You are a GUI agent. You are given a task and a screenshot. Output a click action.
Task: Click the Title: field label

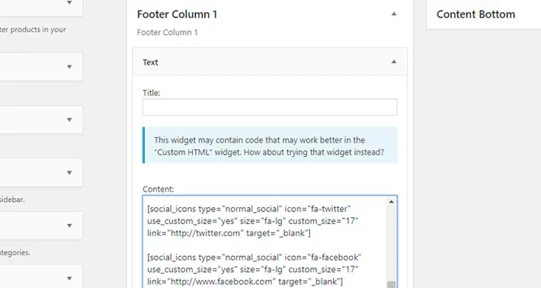[152, 93]
